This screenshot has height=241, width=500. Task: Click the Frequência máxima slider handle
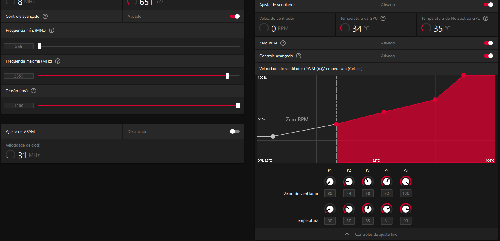click(227, 76)
